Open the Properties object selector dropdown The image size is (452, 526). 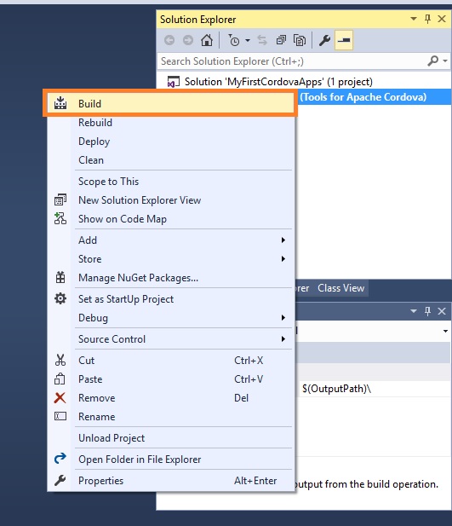445,331
